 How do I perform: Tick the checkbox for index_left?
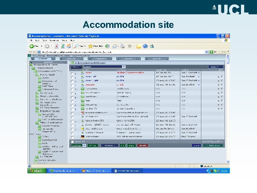tap(72, 77)
